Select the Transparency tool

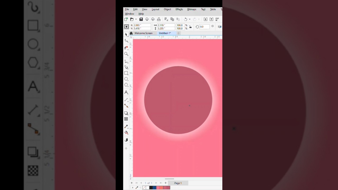126,119
